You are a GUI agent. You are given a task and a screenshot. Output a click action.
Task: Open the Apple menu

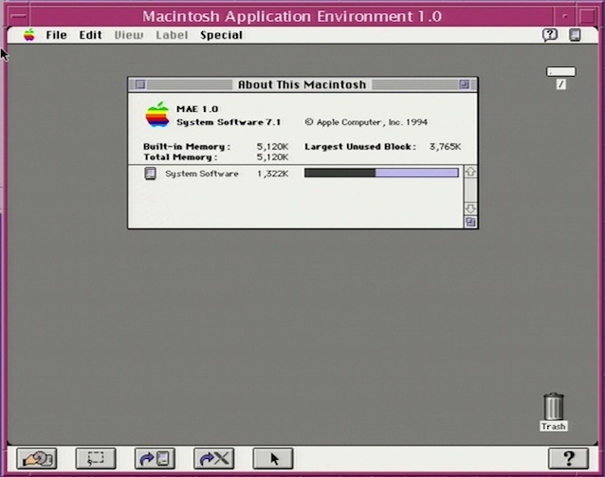click(29, 35)
